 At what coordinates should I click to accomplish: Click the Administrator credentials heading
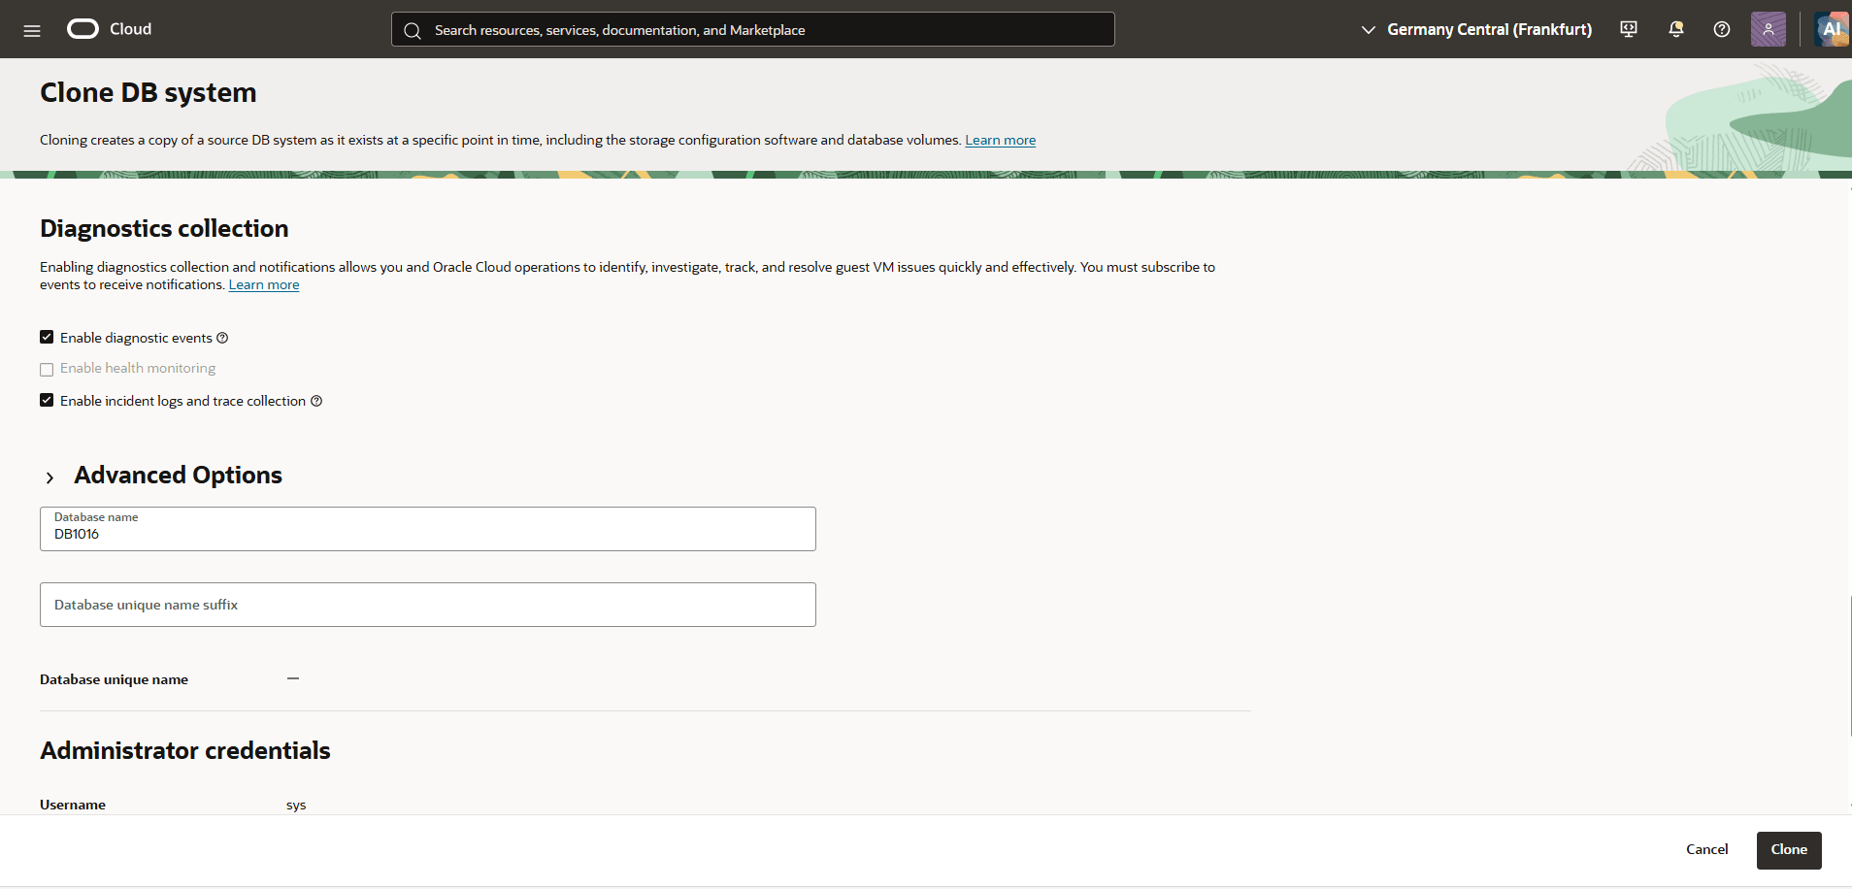click(x=185, y=750)
